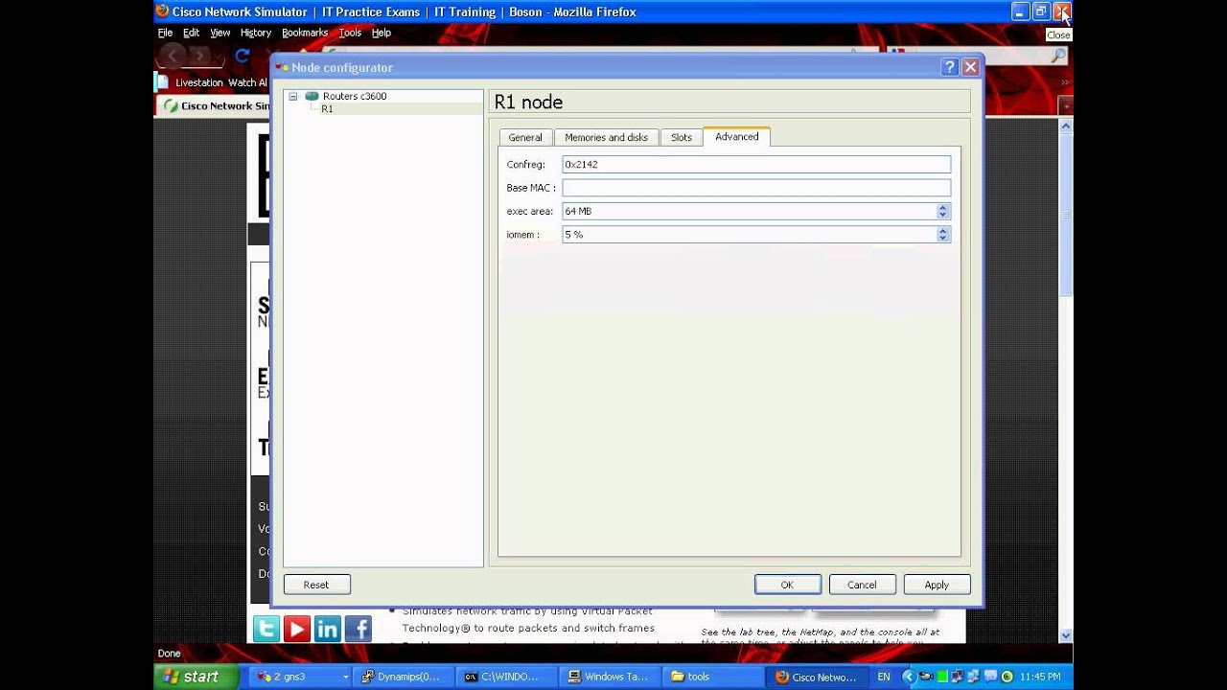
Task: Confirm with the OK button
Action: (787, 585)
